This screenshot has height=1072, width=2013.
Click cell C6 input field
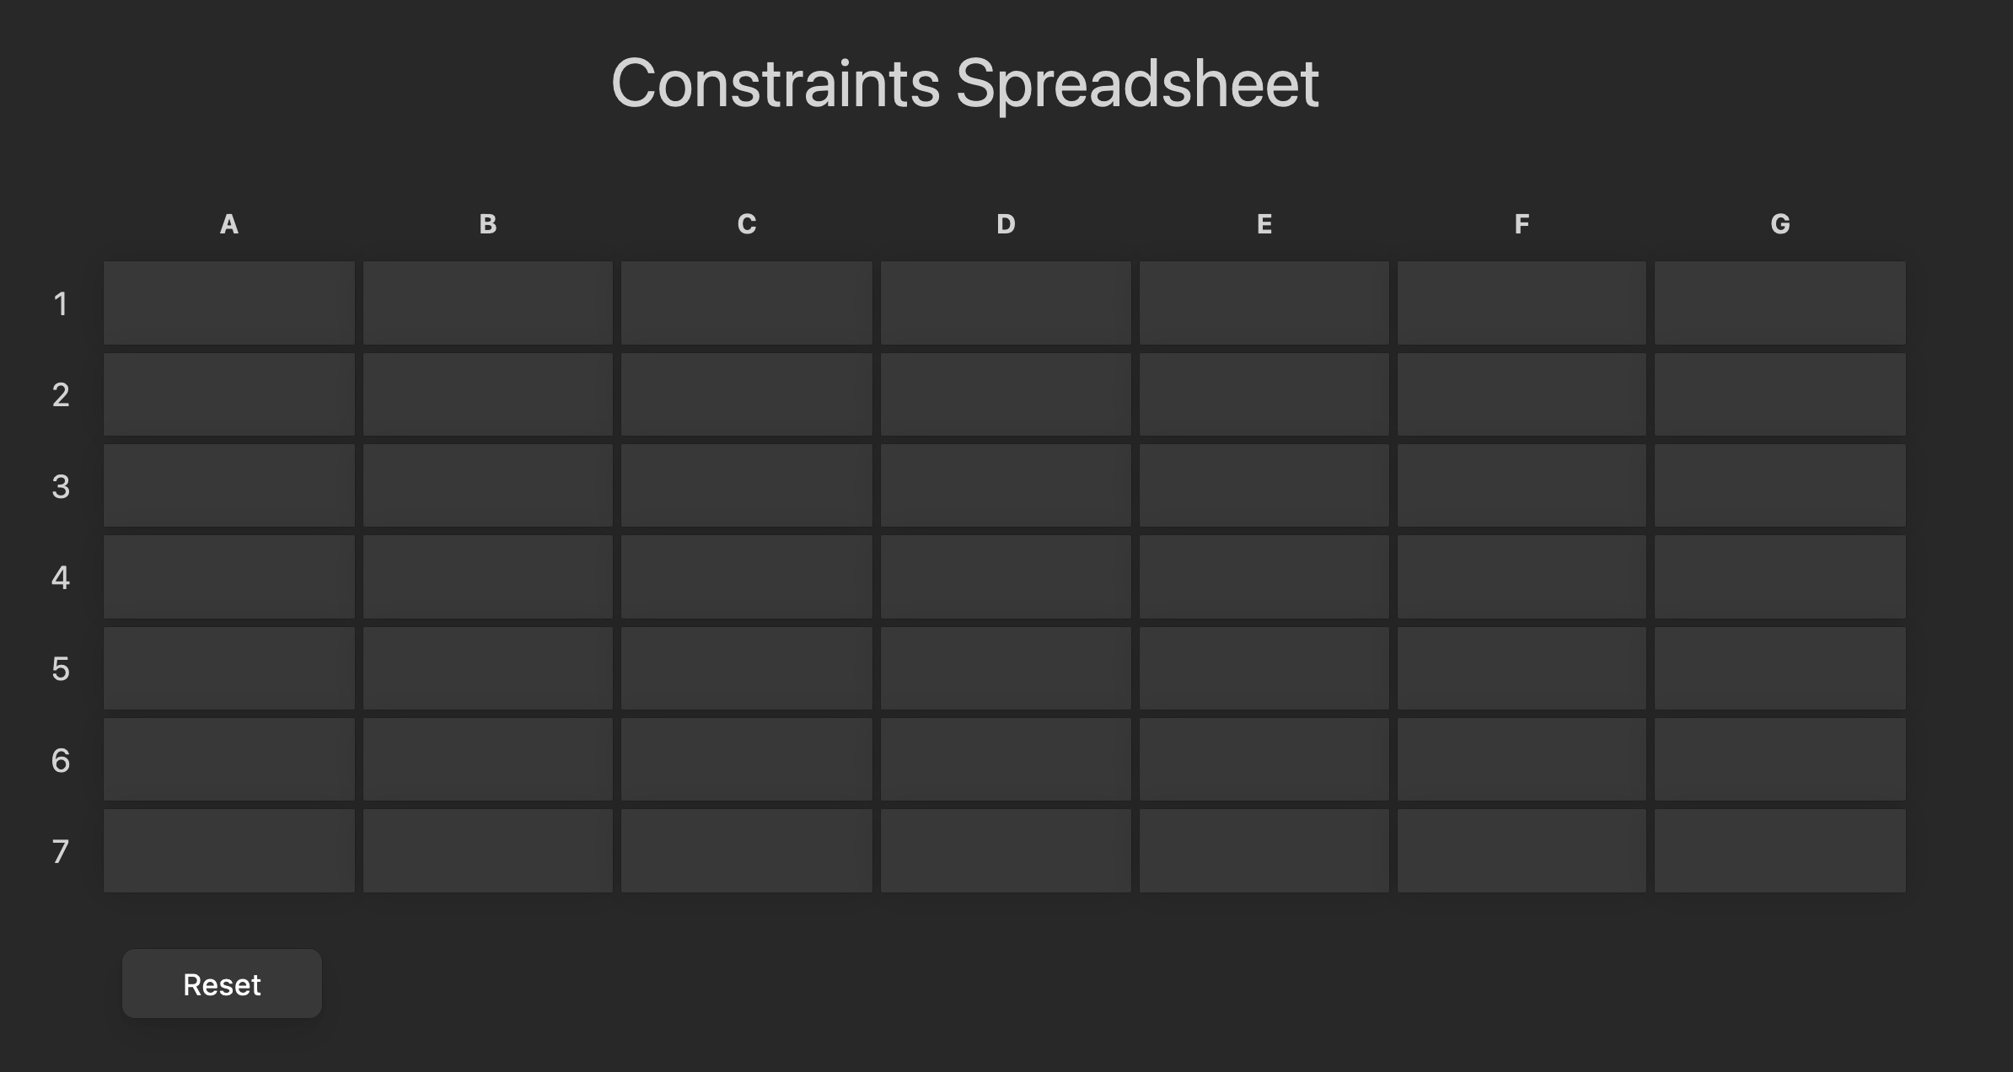(747, 759)
